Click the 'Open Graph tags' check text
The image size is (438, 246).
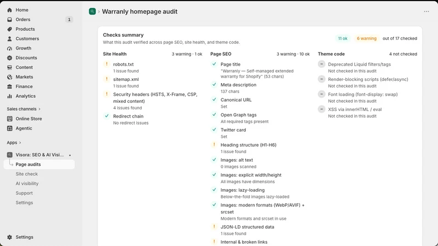[239, 115]
